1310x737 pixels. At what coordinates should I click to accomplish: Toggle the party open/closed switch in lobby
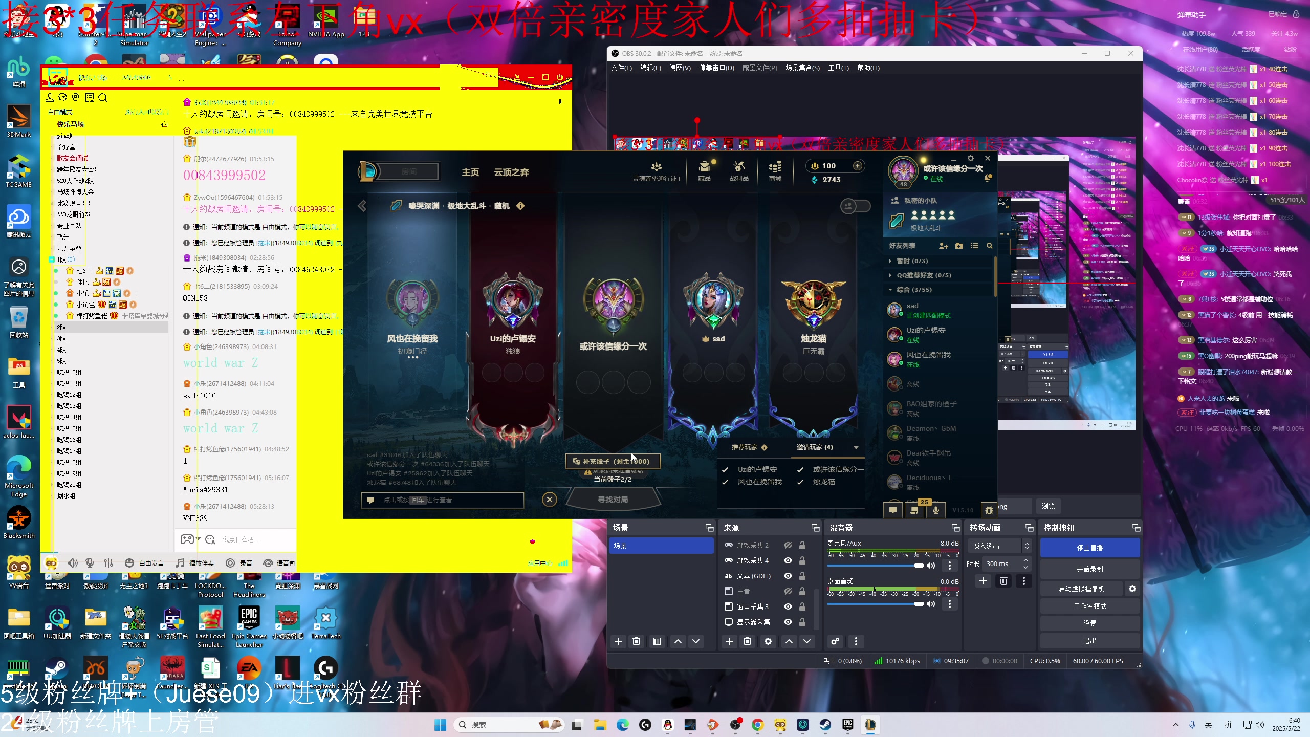[856, 206]
